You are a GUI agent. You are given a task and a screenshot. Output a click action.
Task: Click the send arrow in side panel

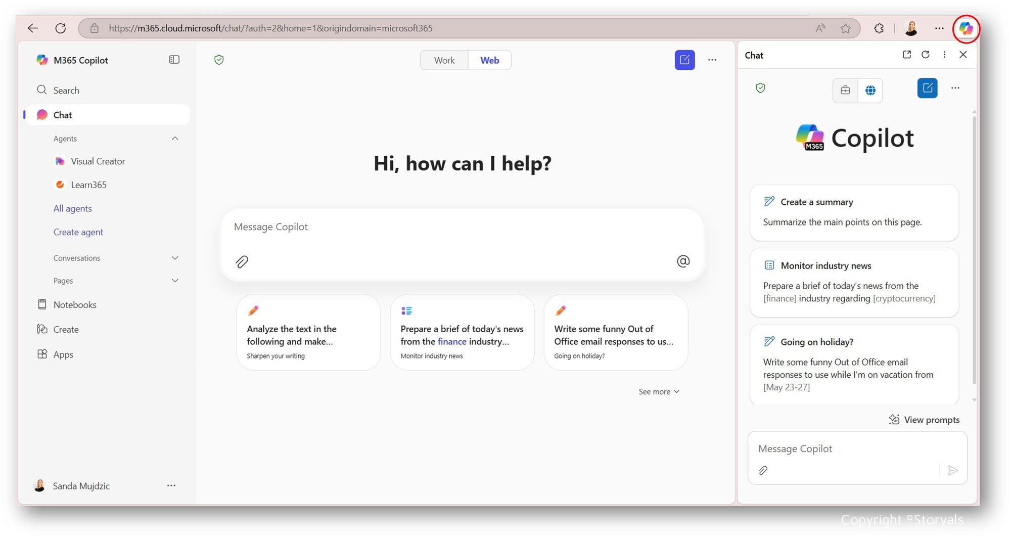click(x=953, y=470)
